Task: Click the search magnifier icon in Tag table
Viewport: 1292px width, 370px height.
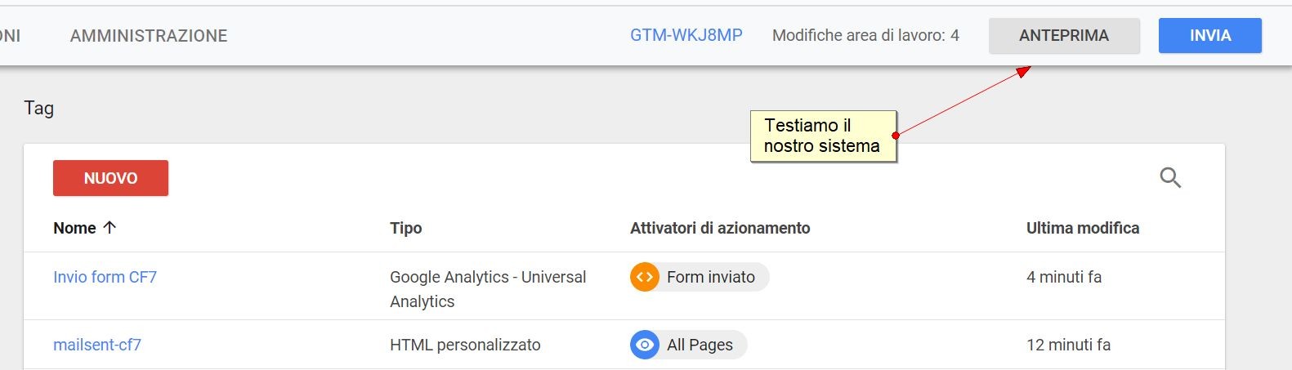Action: pos(1170,178)
